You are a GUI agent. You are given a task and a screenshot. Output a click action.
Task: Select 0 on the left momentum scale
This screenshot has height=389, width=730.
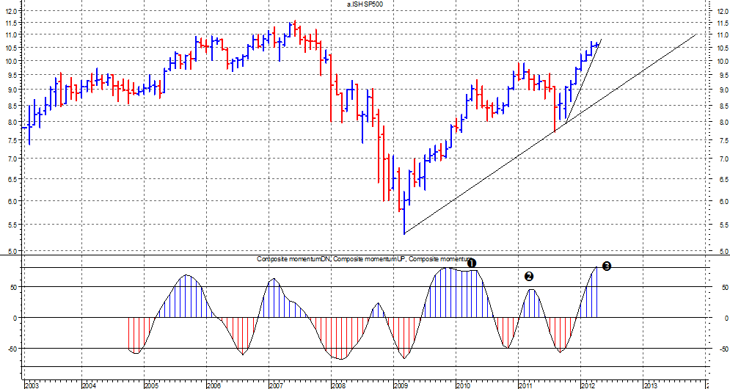click(x=17, y=319)
